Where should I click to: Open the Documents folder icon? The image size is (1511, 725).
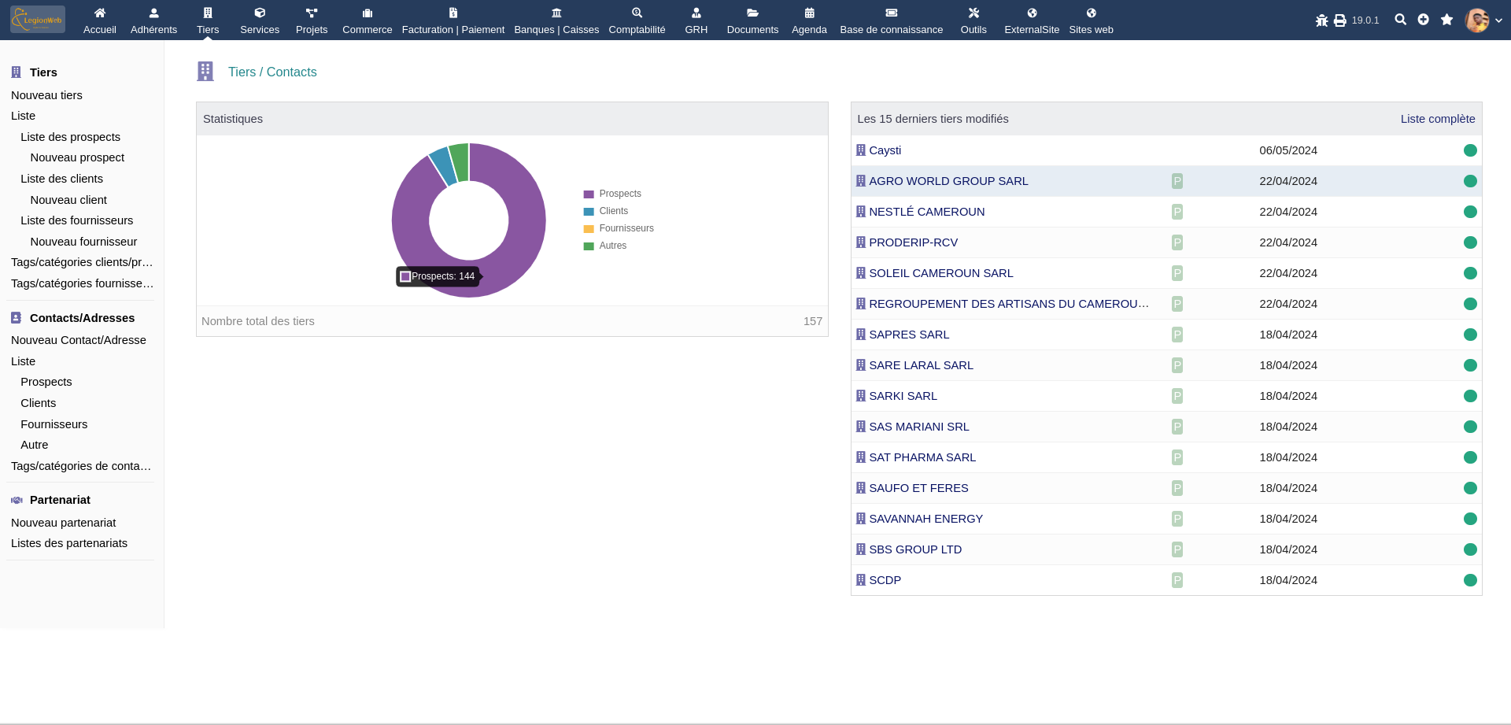[x=753, y=13]
